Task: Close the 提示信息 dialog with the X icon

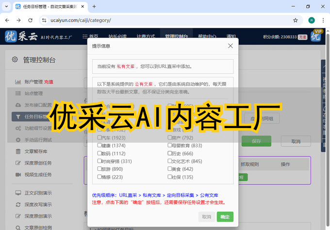Action: click(230, 46)
